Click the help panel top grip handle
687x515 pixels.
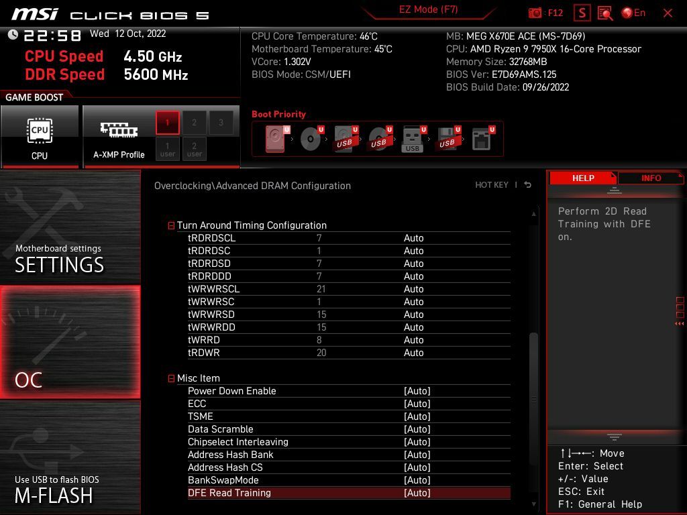(x=615, y=190)
